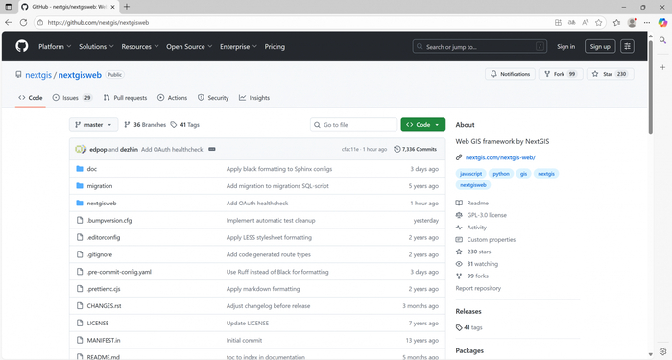The image size is (672, 360).
Task: Select the Code tab
Action: 31,98
